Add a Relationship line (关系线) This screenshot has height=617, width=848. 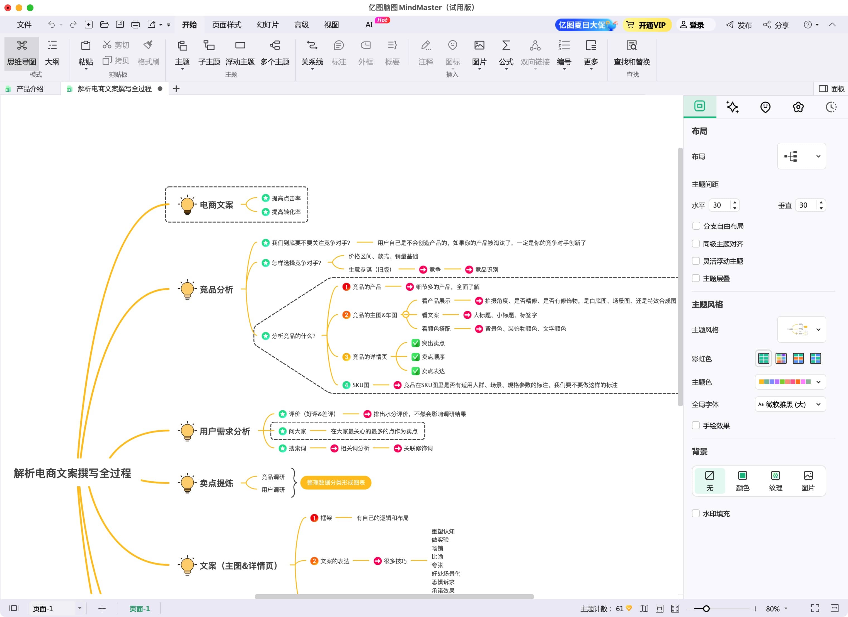(x=312, y=53)
